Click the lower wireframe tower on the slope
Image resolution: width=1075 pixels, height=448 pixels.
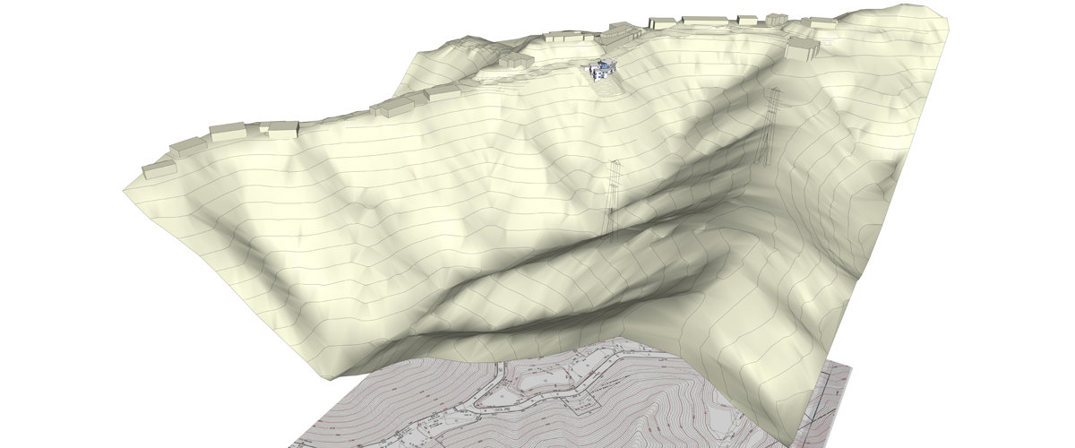coord(615,193)
